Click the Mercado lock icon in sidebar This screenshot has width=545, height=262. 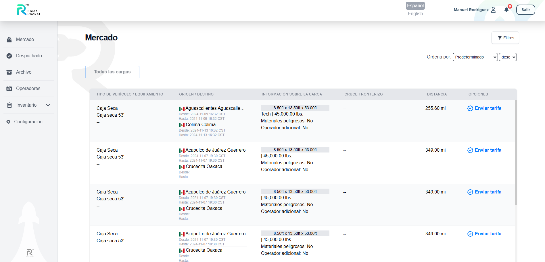(x=9, y=40)
